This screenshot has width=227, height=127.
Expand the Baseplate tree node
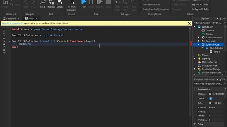point(199,41)
